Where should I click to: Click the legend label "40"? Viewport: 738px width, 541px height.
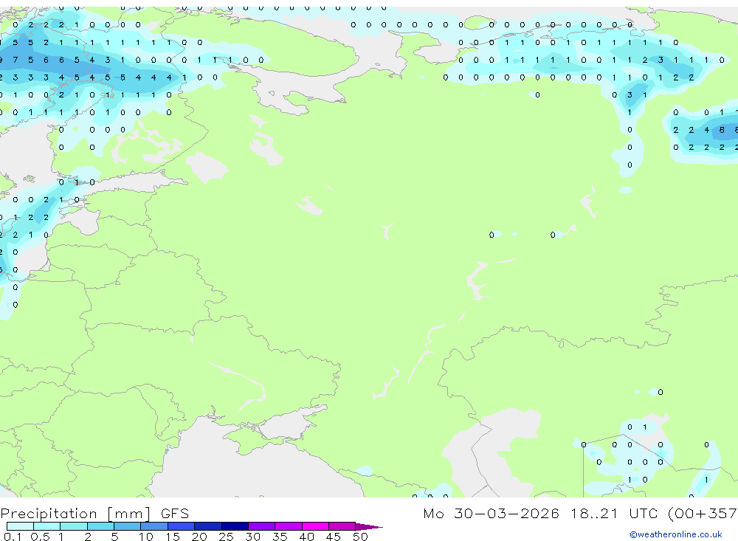307,537
